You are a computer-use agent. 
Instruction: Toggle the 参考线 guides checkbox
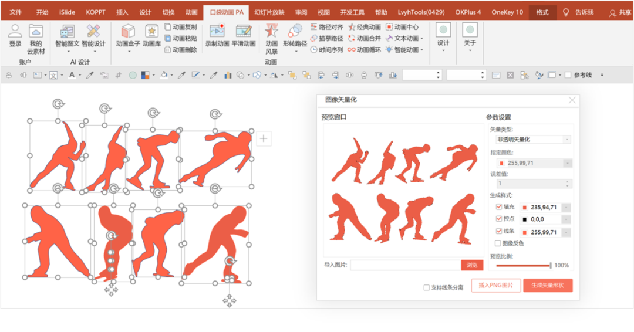click(568, 75)
